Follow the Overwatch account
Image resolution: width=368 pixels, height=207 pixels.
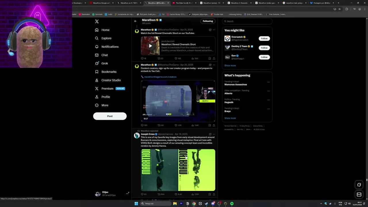coord(264,39)
